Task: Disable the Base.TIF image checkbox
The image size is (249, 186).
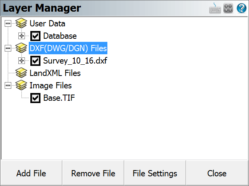Action: (x=35, y=98)
